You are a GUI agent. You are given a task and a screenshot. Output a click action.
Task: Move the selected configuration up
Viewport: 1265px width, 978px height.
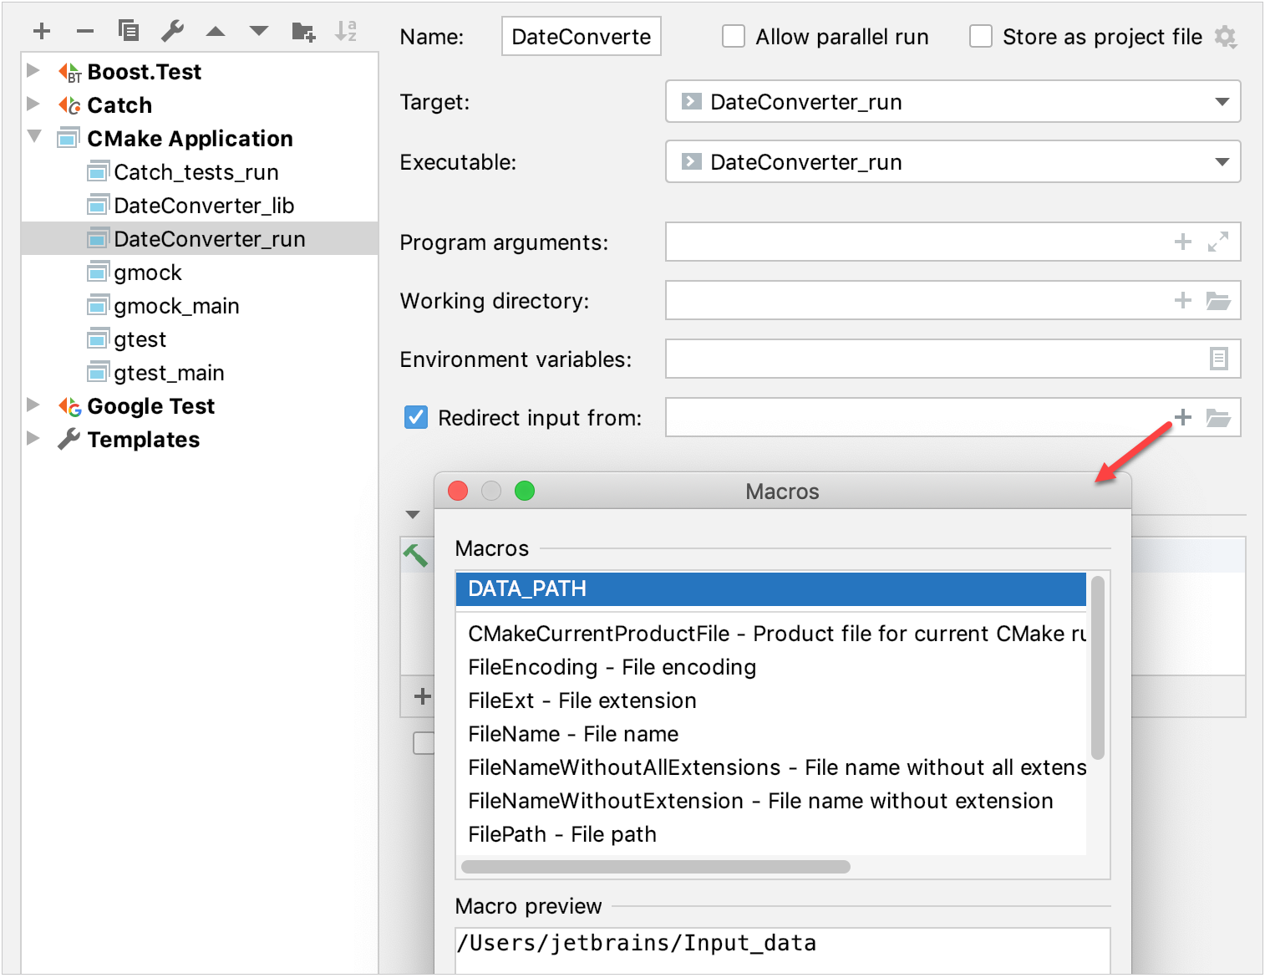point(216,31)
